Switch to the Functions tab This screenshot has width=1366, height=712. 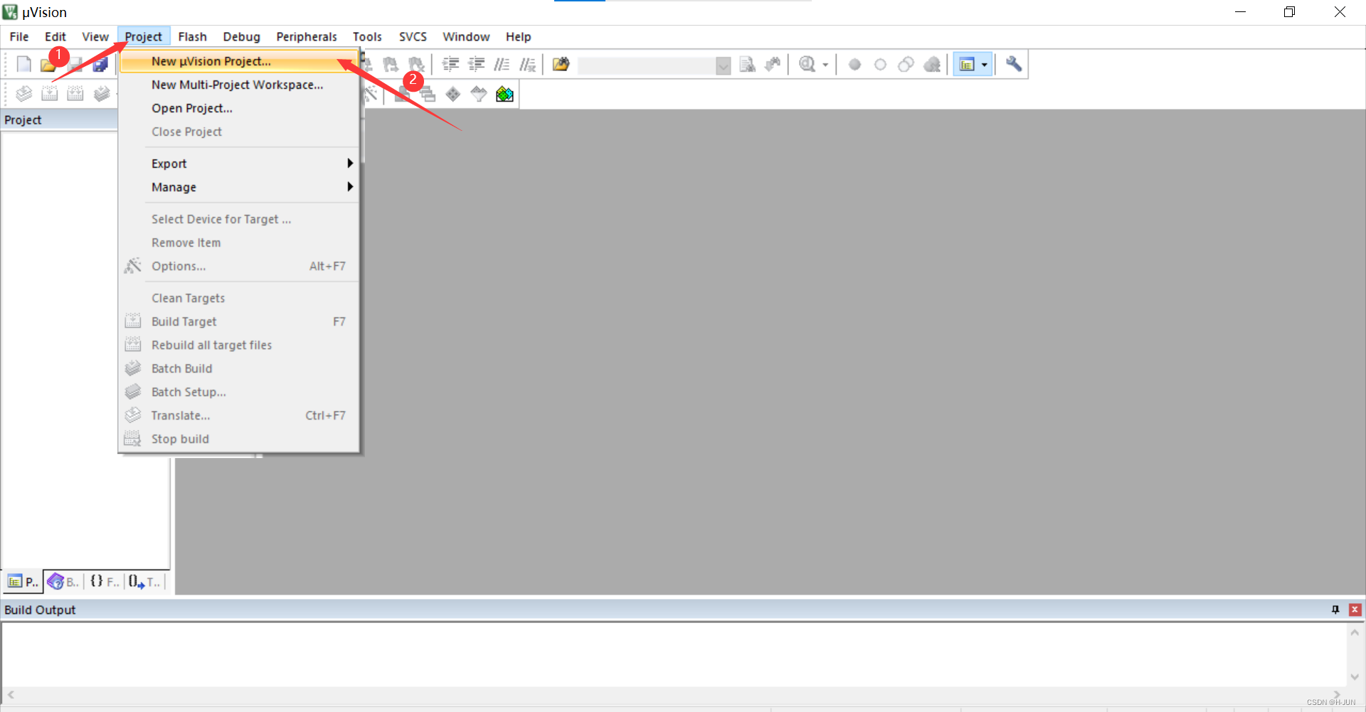[x=105, y=582]
